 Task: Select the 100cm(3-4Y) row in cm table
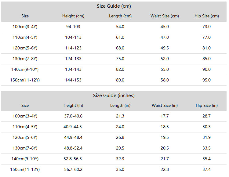tap(114, 27)
